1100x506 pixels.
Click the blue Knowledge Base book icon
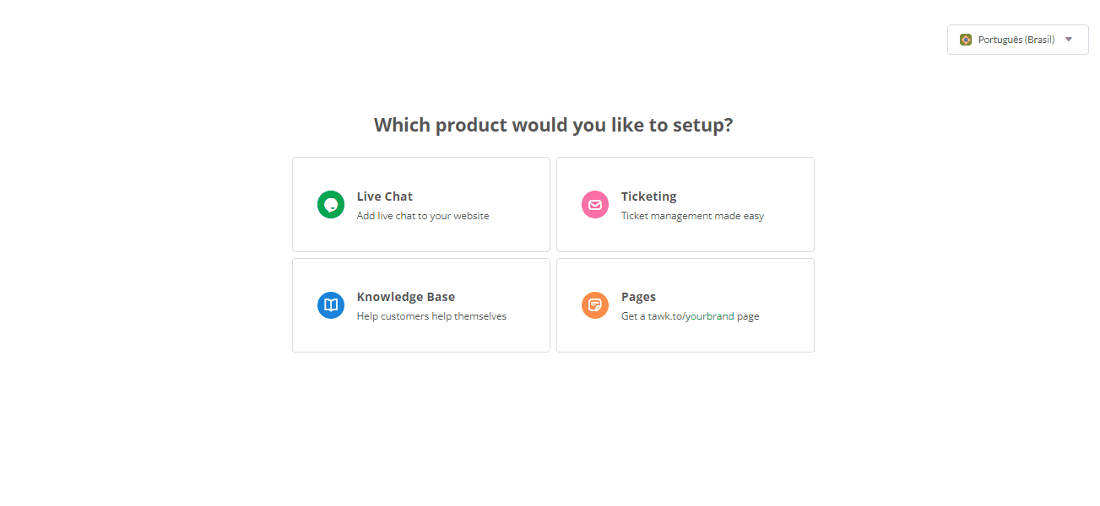pyautogui.click(x=331, y=305)
